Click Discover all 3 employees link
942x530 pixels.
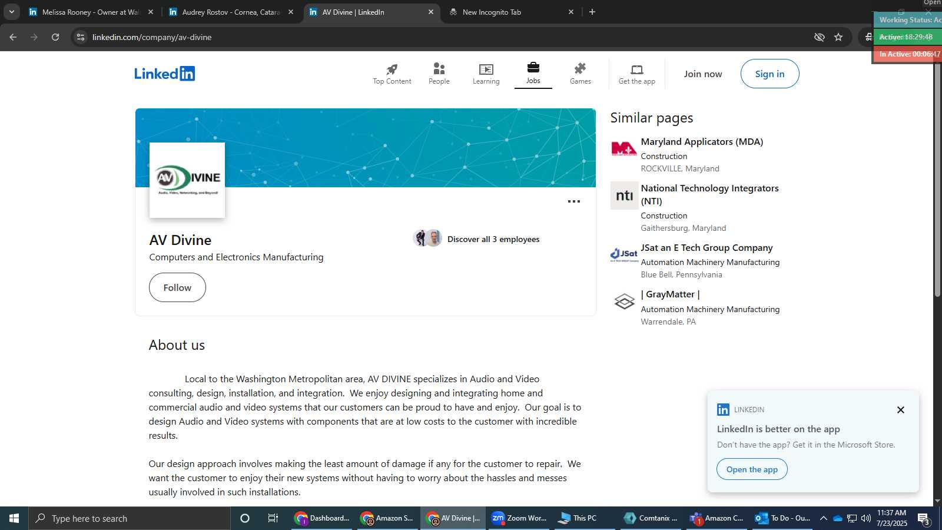493,239
